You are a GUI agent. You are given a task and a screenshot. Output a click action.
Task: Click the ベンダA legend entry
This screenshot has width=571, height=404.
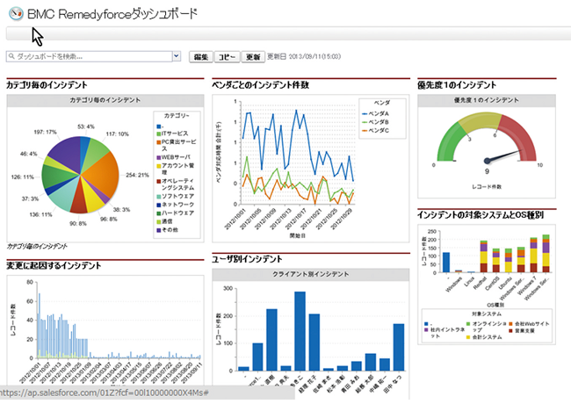click(x=375, y=113)
